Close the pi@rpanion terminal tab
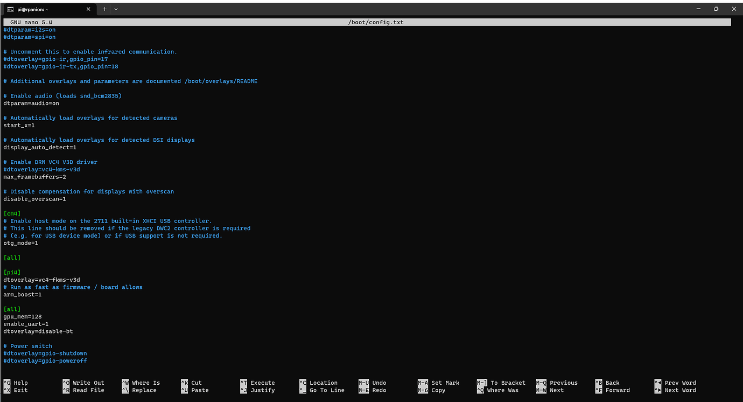Image resolution: width=743 pixels, height=402 pixels. [x=88, y=9]
